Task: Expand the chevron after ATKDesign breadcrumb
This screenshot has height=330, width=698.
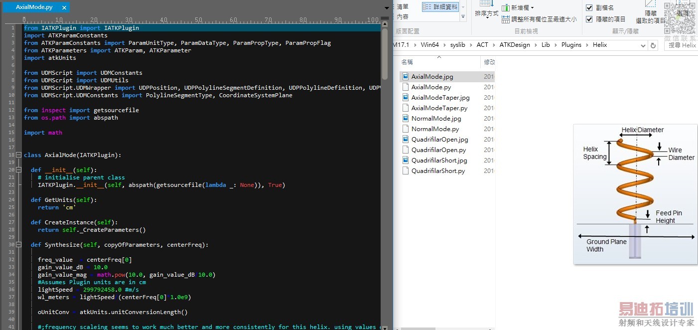Action: coord(536,45)
